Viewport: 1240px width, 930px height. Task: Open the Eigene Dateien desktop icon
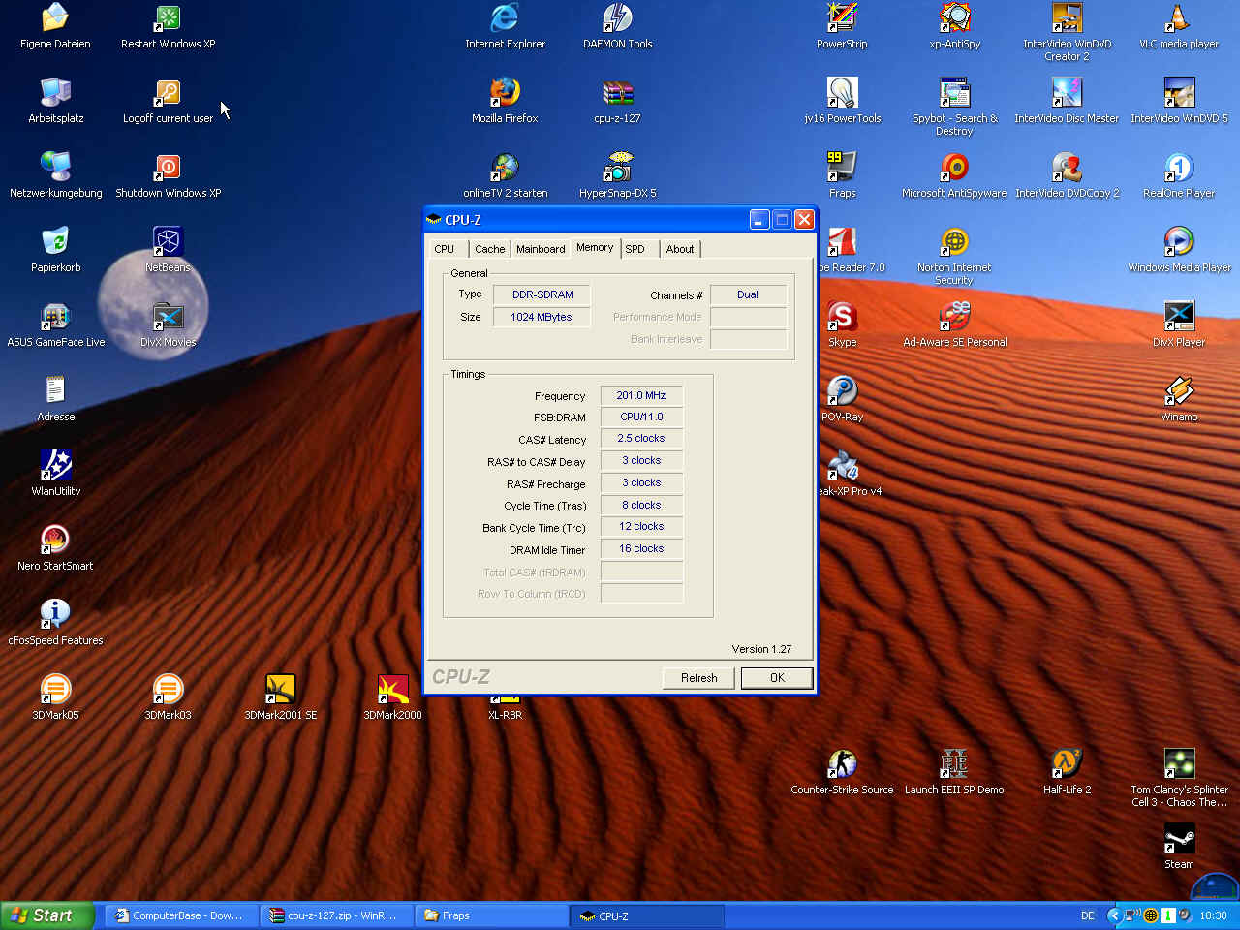tap(55, 26)
